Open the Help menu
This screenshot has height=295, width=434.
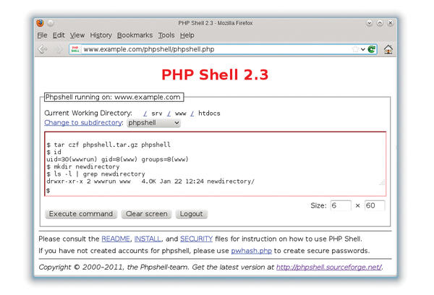pyautogui.click(x=187, y=35)
